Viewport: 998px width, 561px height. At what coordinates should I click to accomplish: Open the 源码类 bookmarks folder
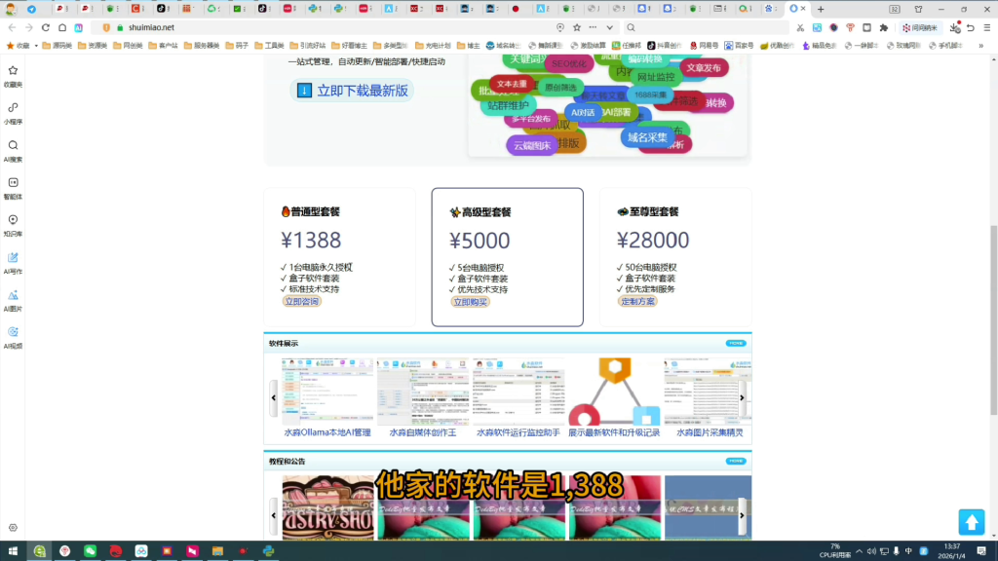click(57, 47)
